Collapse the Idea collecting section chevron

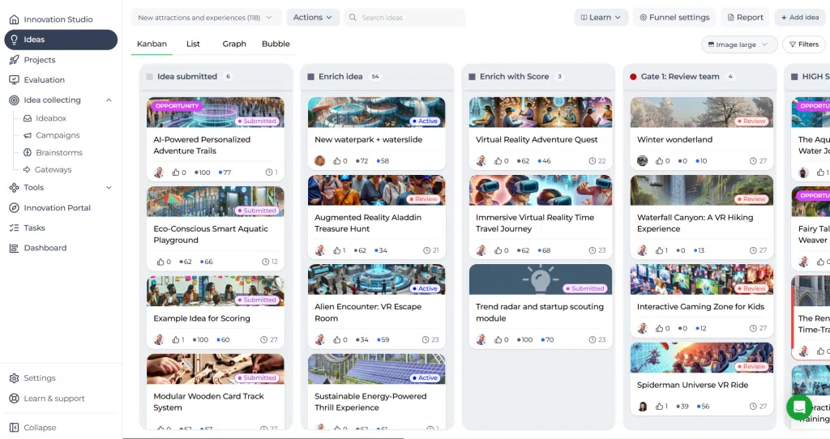pyautogui.click(x=109, y=100)
